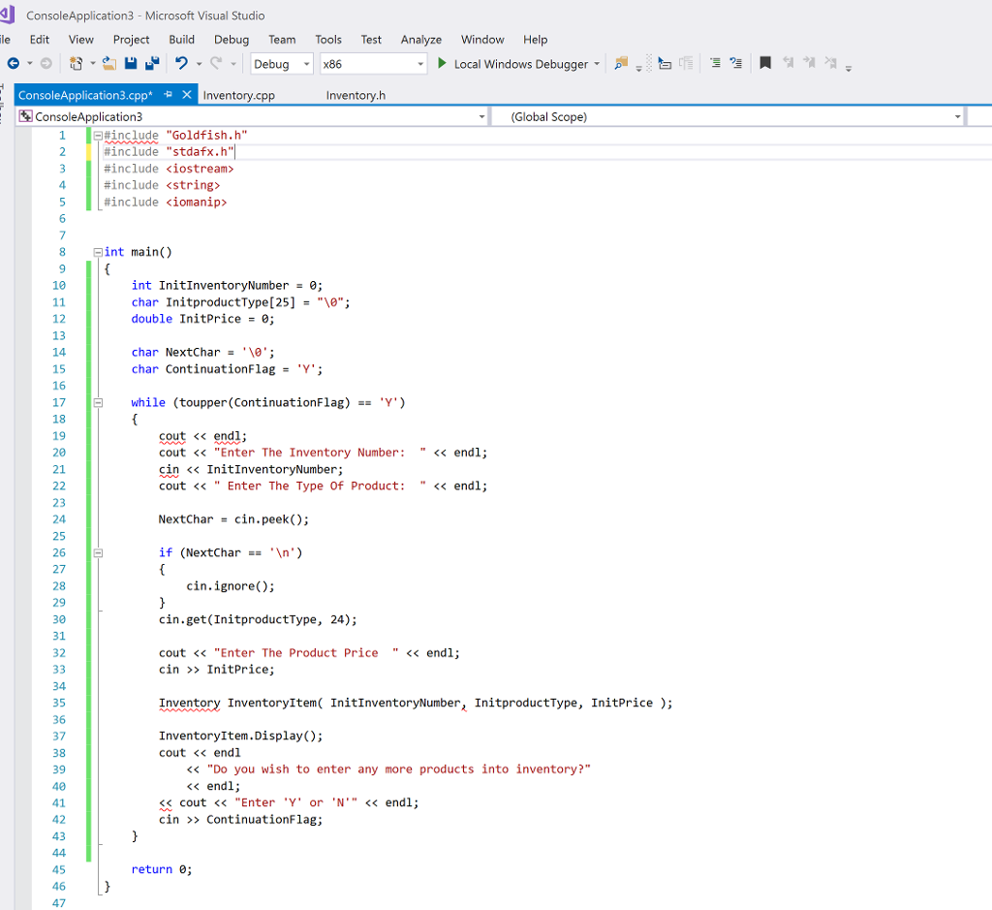Click cin.ignore(); on line 28
Viewport: 992px width, 910px height.
[x=231, y=586]
